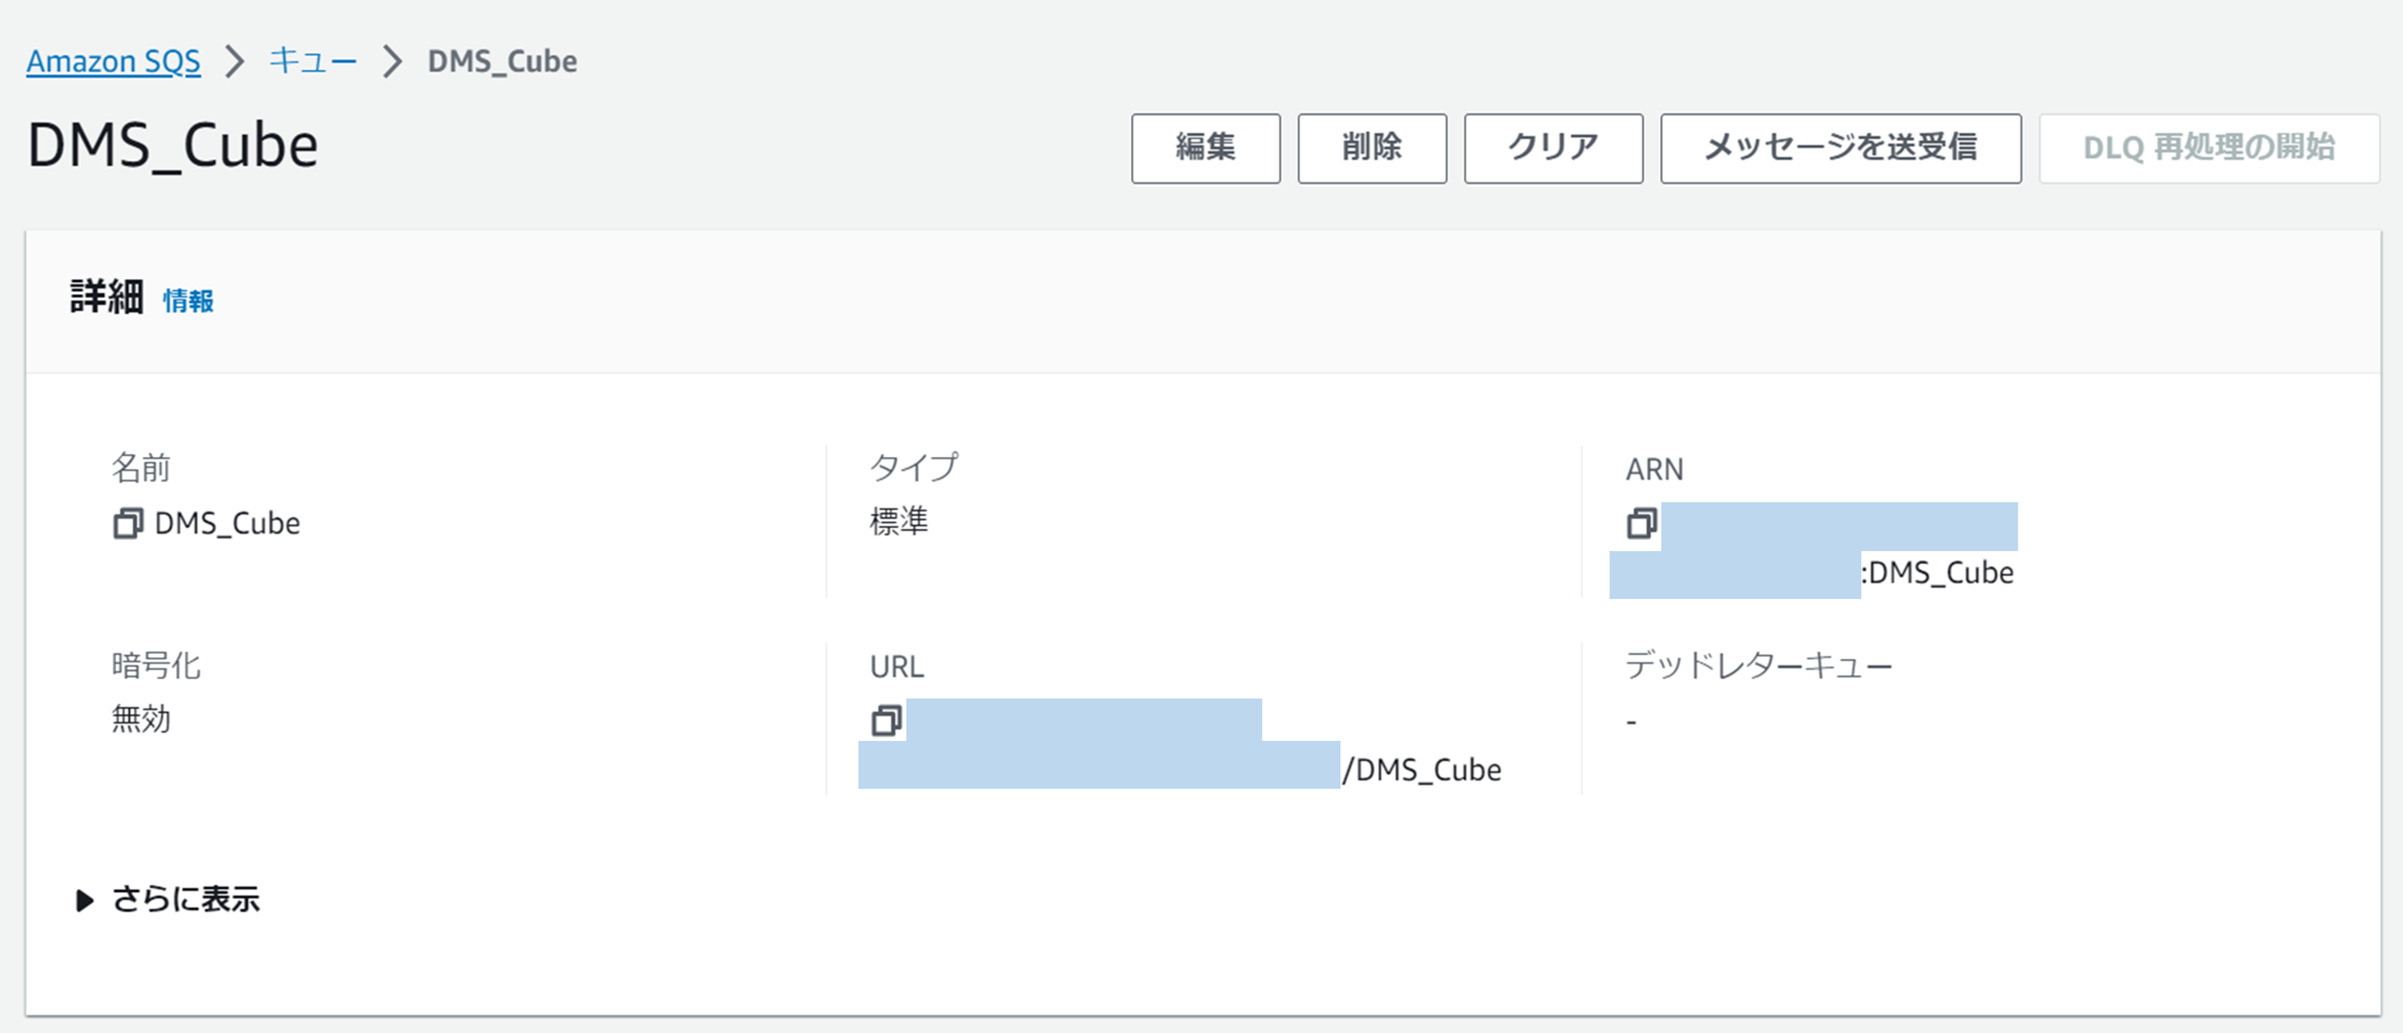2403x1033 pixels.
Task: Click the DMS_Cube page heading
Action: [172, 147]
